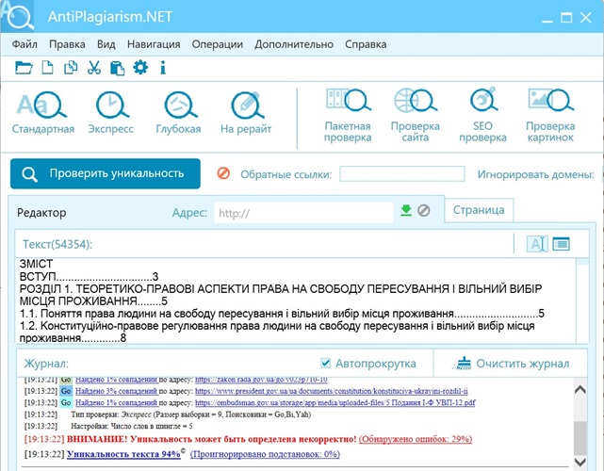Click 'Проигнорировано подстановок: 0%' link
Image resolution: width=604 pixels, height=471 pixels.
[265, 454]
